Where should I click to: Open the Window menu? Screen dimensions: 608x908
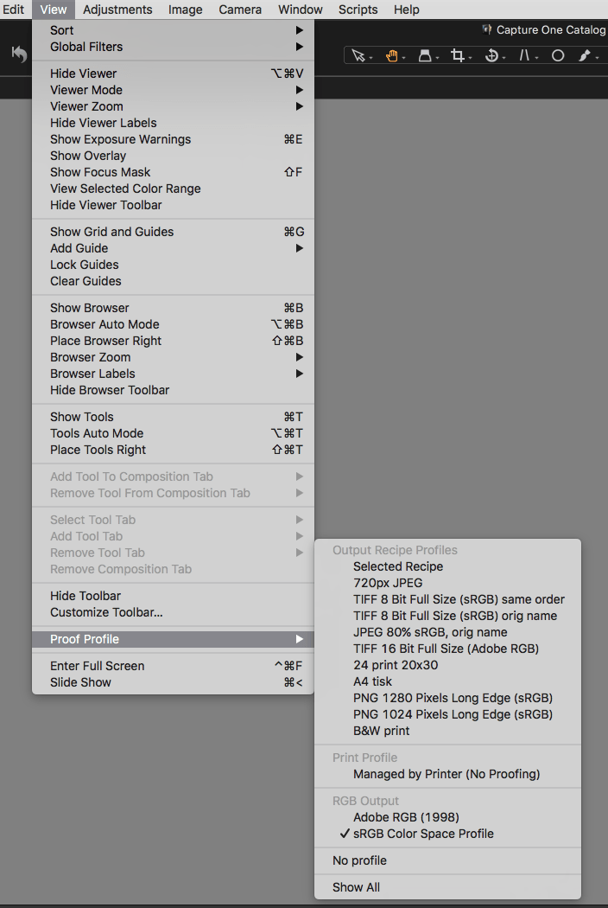click(x=301, y=10)
